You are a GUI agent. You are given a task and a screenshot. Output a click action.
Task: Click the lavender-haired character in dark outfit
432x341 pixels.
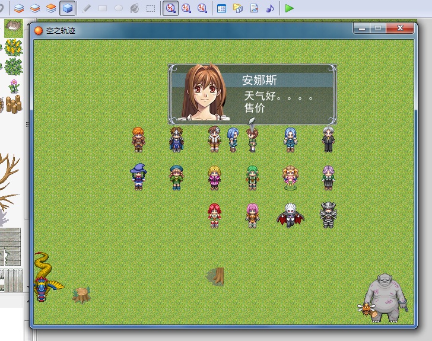coord(328,178)
